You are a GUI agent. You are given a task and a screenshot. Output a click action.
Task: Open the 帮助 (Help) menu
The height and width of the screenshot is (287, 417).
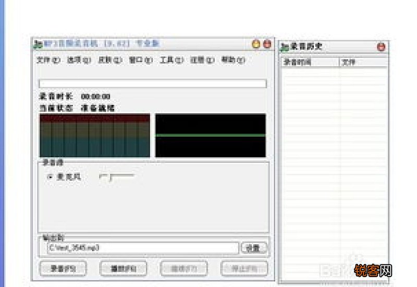pyautogui.click(x=233, y=60)
